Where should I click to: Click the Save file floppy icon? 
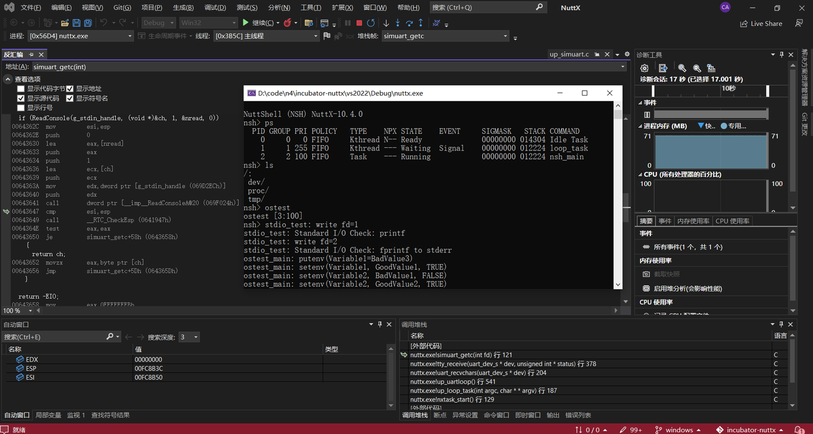[77, 23]
